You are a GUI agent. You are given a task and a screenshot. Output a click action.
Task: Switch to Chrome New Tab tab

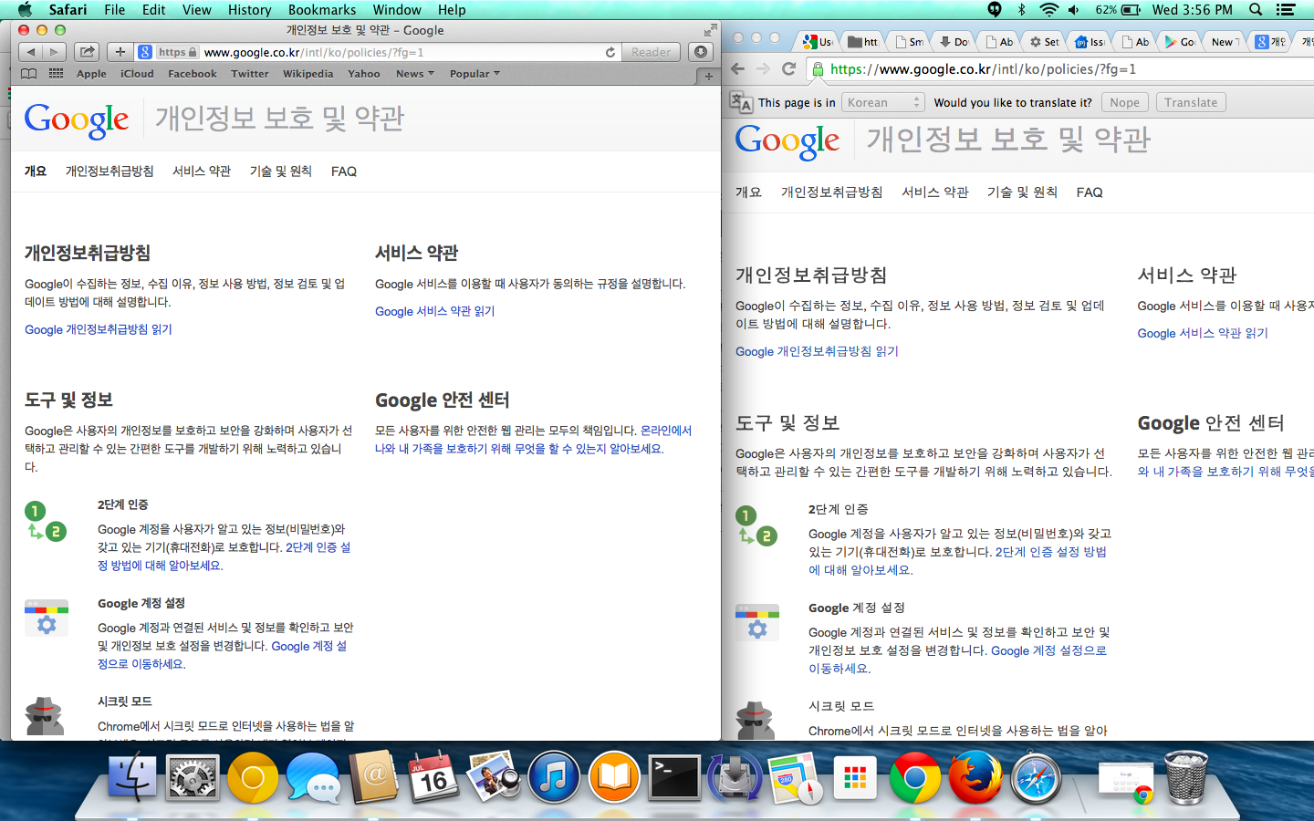(x=1225, y=41)
